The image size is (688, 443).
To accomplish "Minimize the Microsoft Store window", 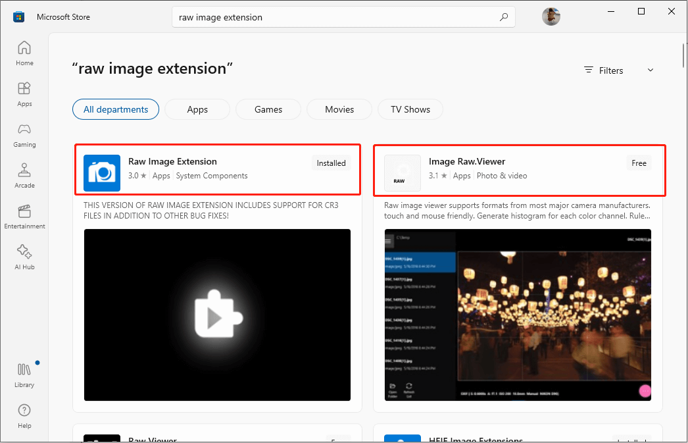I will (611, 11).
